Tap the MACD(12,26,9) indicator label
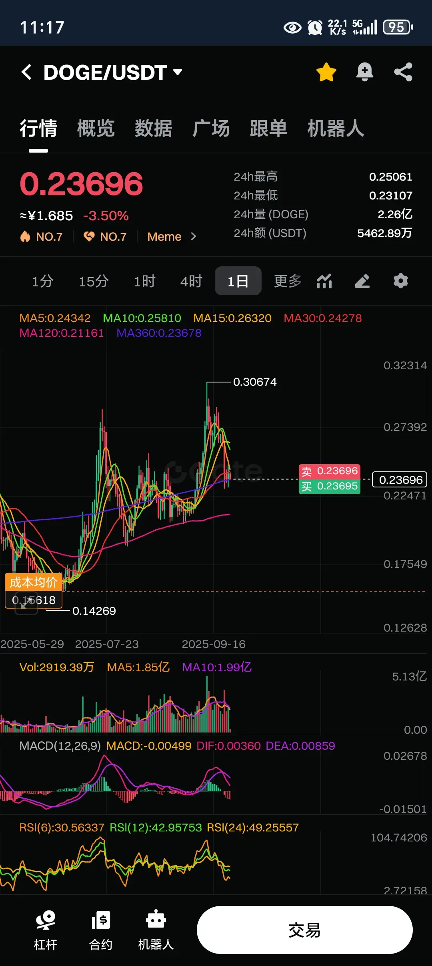 pos(60,746)
